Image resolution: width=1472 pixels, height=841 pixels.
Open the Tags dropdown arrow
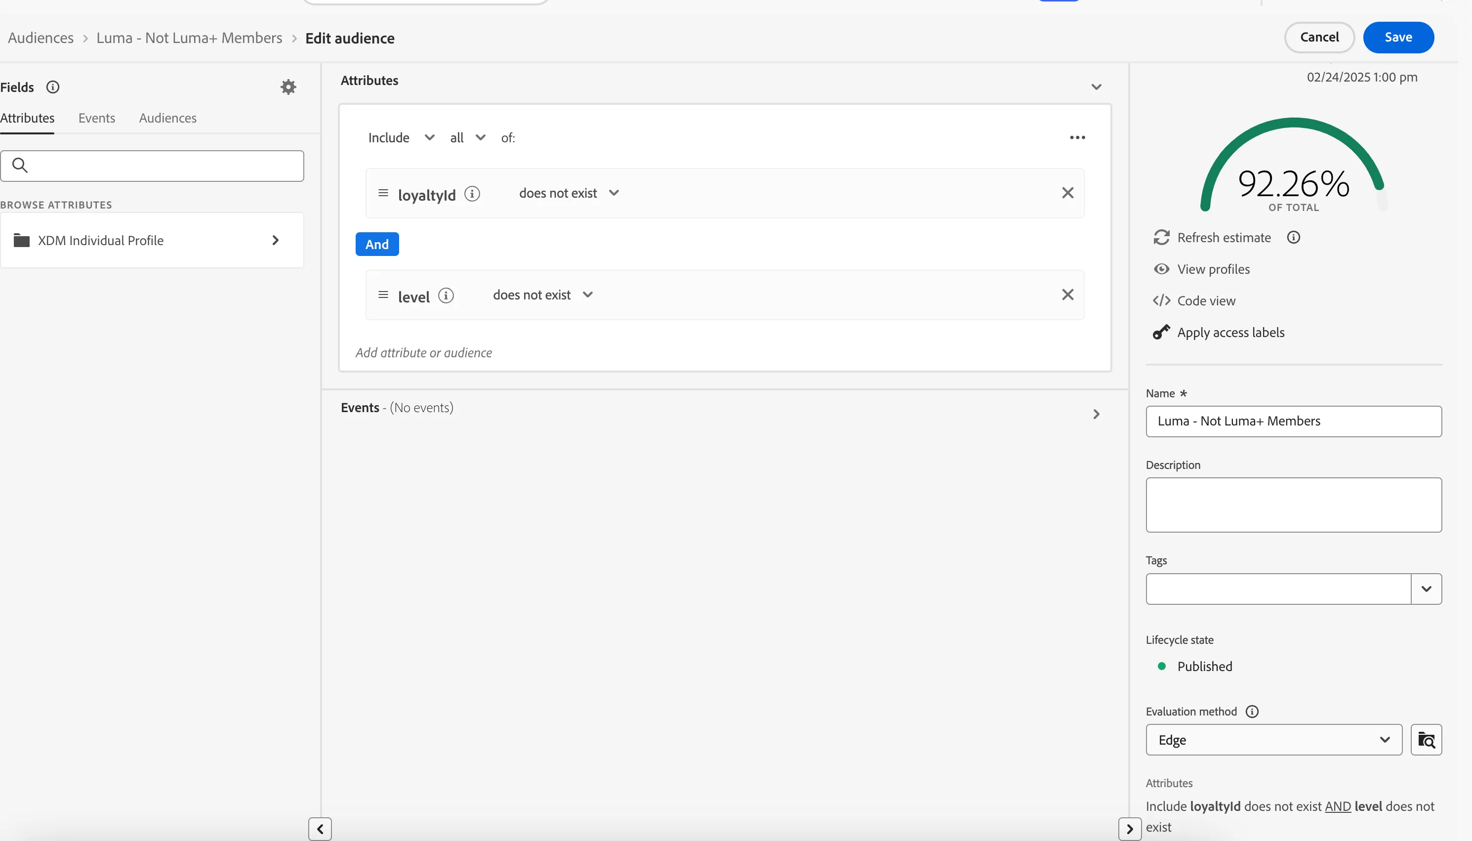tap(1427, 589)
